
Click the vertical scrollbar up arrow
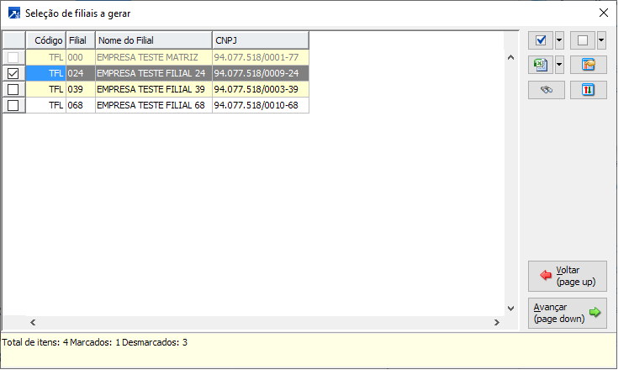510,57
